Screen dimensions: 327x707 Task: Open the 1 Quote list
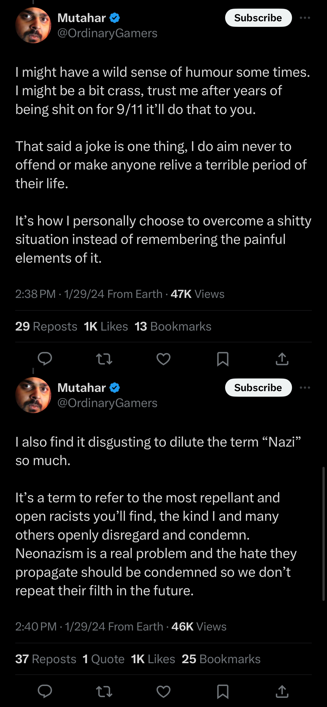tap(103, 659)
